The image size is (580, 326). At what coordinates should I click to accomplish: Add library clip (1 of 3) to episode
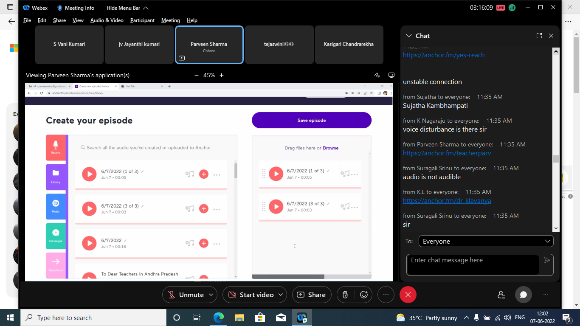pyautogui.click(x=204, y=174)
